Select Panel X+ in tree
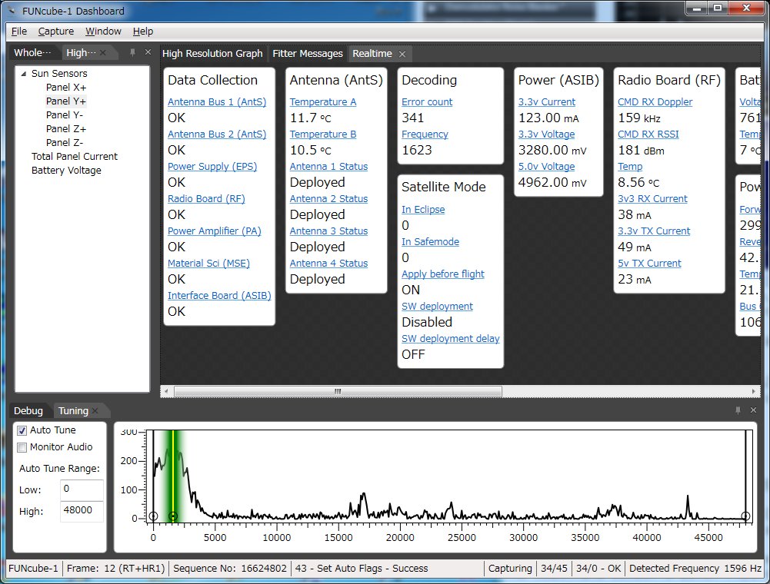 tap(66, 88)
